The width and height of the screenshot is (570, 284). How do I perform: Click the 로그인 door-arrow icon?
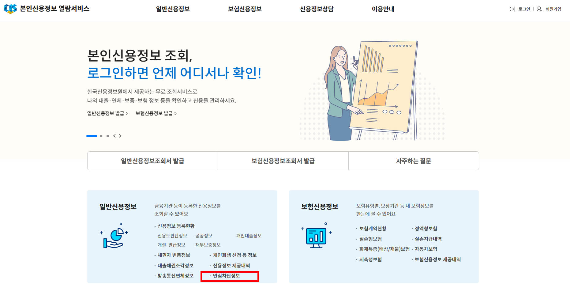512,9
